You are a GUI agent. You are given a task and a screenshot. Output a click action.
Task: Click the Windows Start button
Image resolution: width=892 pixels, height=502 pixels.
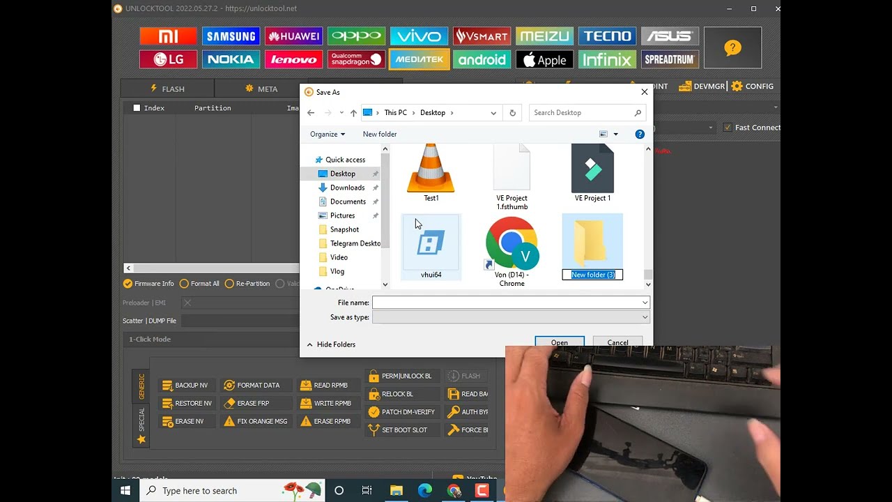click(x=125, y=491)
